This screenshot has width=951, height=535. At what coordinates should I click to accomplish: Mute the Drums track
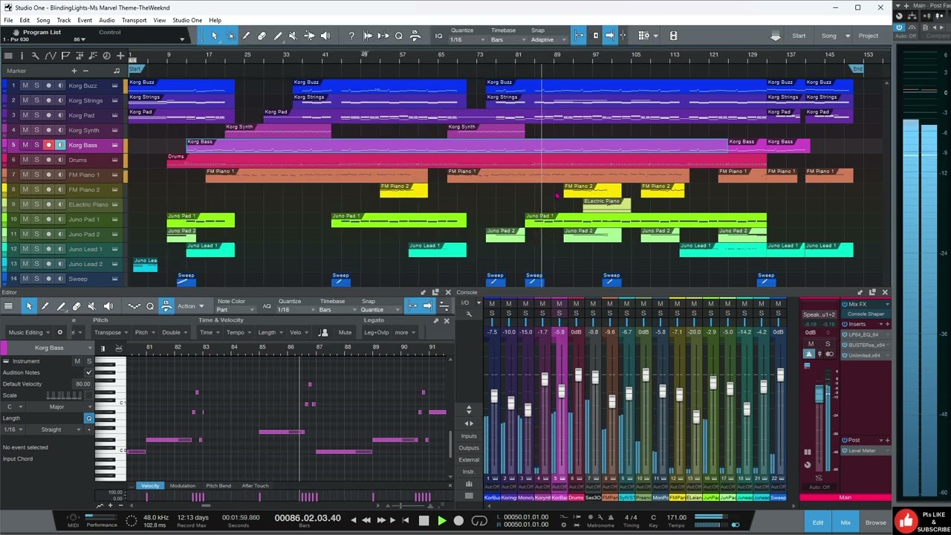(x=25, y=160)
